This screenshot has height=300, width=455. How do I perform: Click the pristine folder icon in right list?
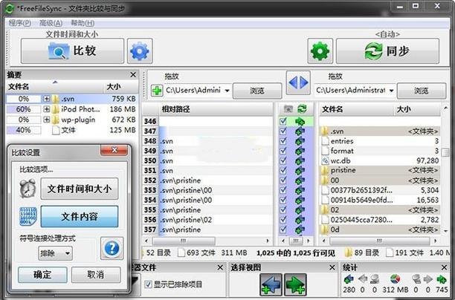point(325,170)
